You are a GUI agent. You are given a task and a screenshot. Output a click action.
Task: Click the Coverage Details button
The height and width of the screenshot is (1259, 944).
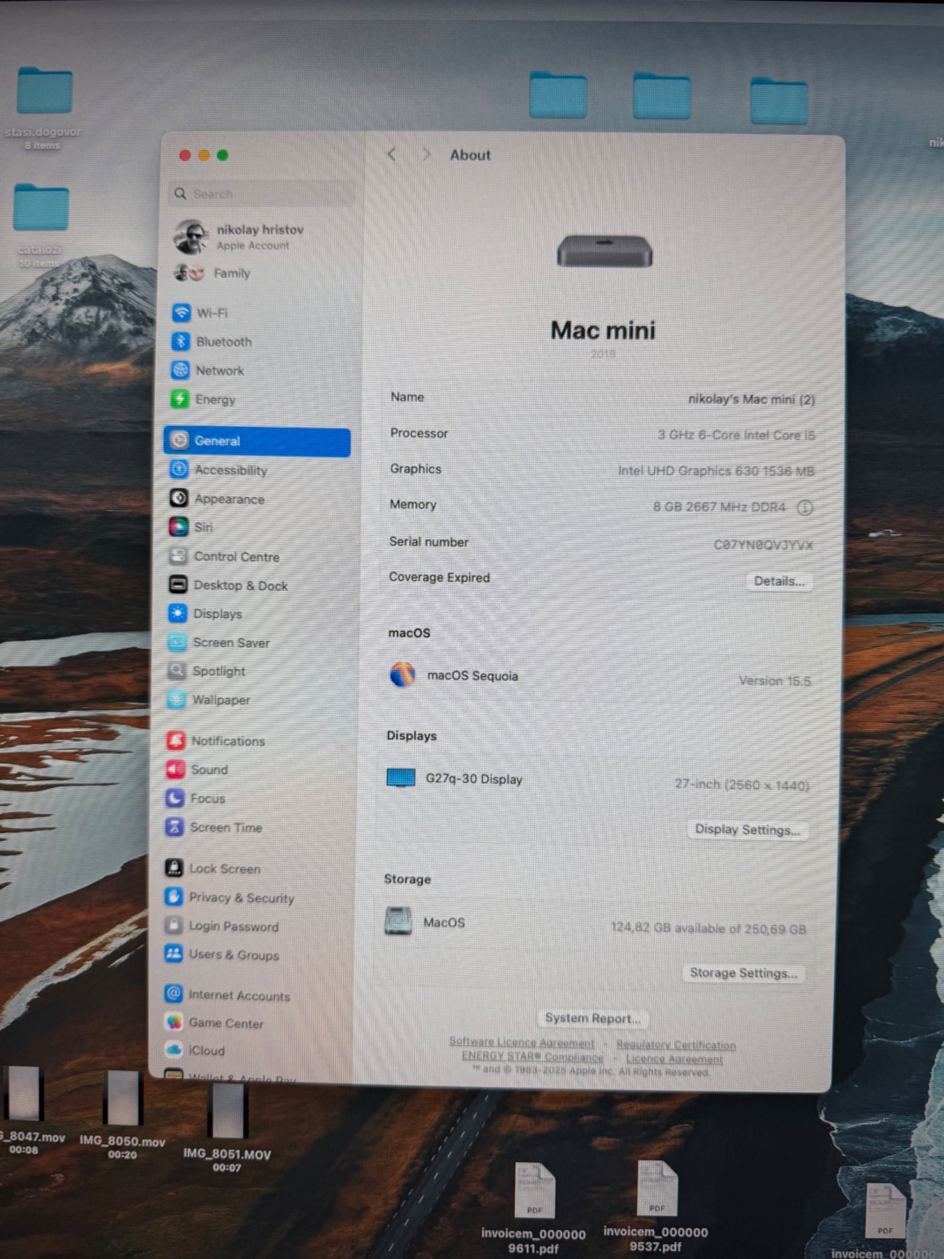(779, 582)
